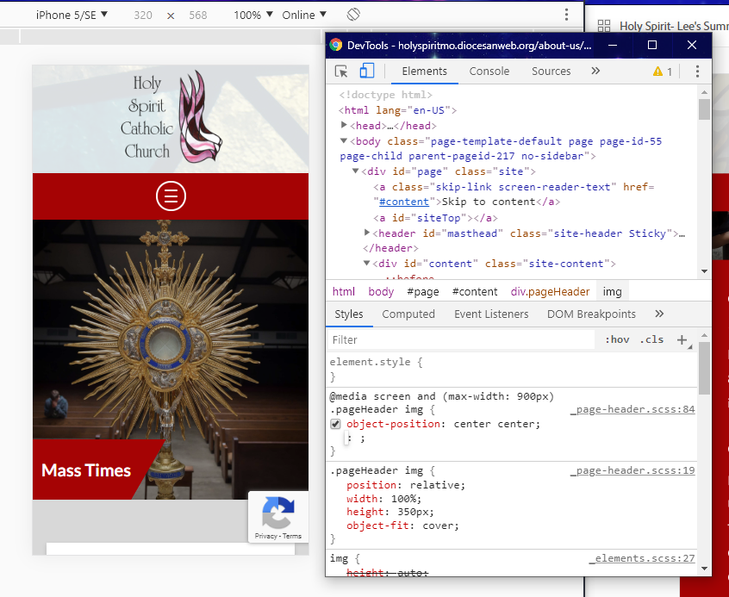Viewport: 729px width, 597px height.
Task: Open the hamburger menu on the website
Action: pos(171,196)
